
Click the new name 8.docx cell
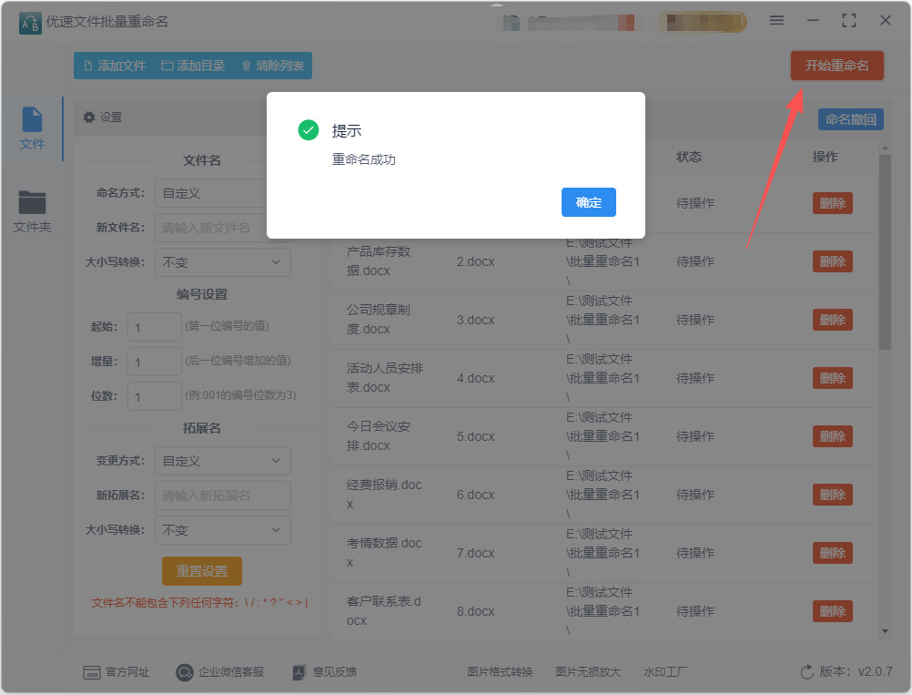coord(475,611)
